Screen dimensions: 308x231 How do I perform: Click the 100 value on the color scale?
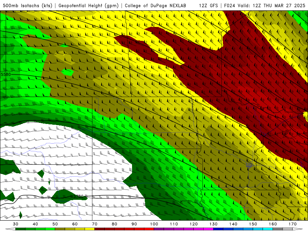coord(154,224)
